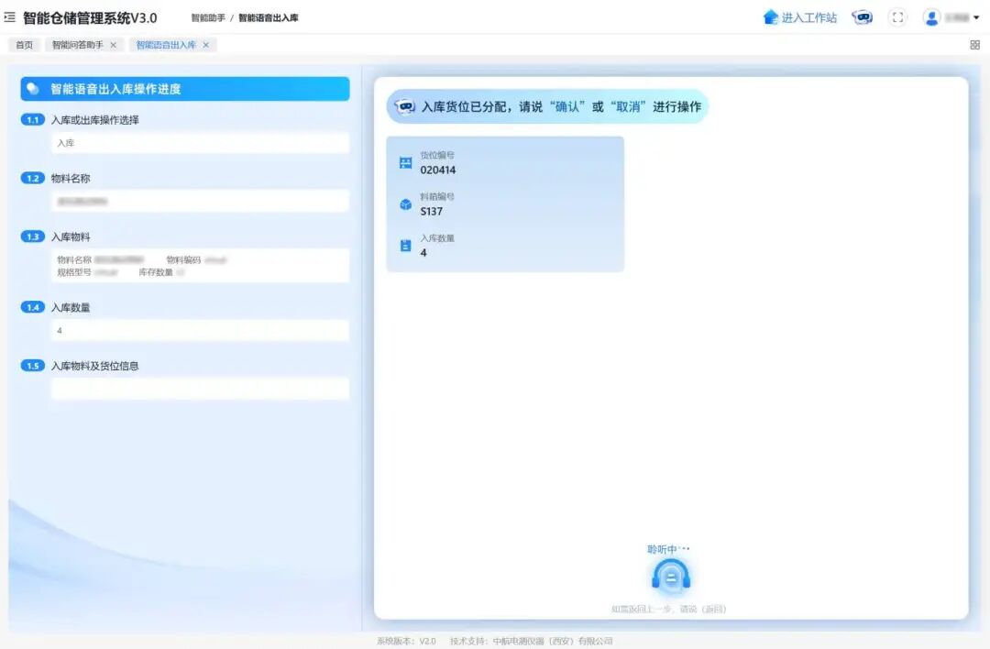Click the 智能语音出入库操作进度 header bar
This screenshot has width=990, height=649.
(x=185, y=89)
